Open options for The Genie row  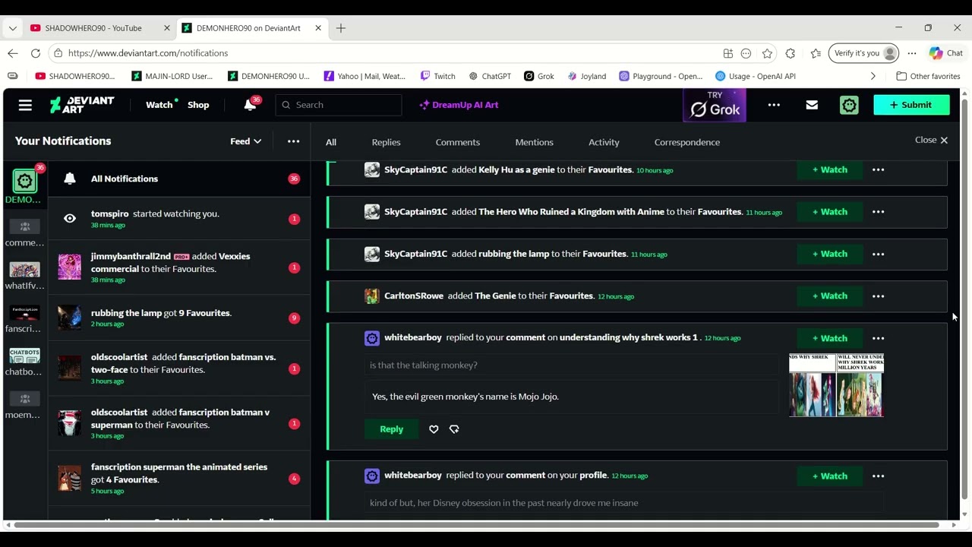[879, 296]
